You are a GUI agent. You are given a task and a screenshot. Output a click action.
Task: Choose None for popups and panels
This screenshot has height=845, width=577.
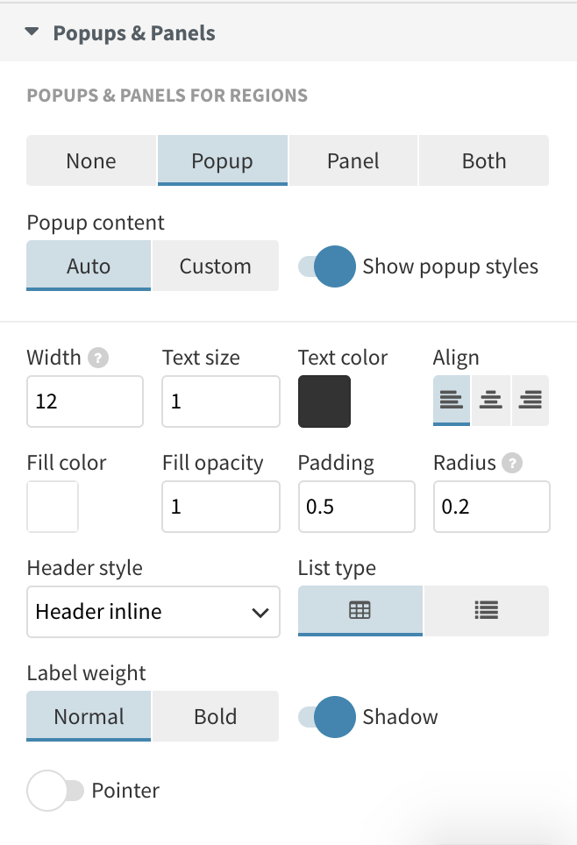(91, 160)
